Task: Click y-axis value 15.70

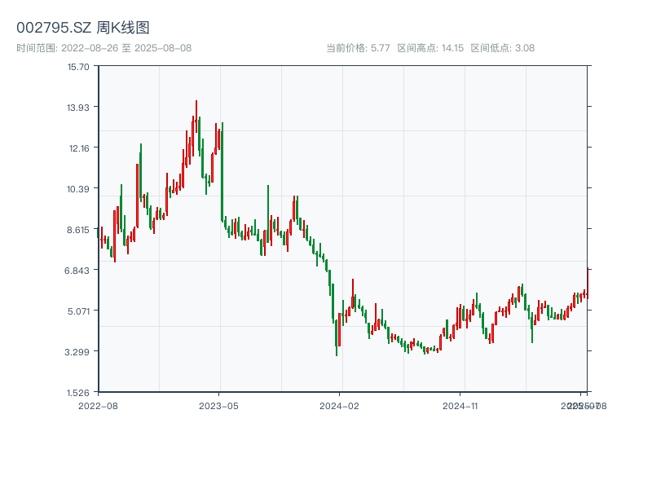Action: pos(78,67)
